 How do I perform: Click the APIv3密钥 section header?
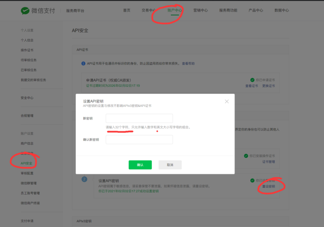pyautogui.click(x=84, y=221)
